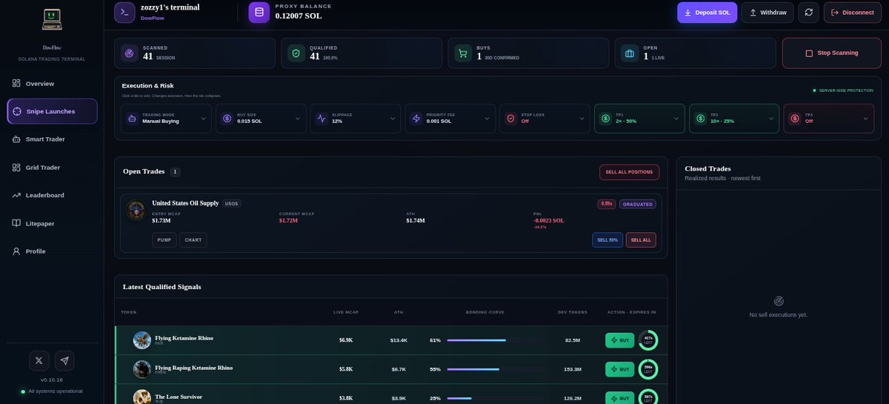Click the USOS ticker tag
This screenshot has height=404, width=889.
coord(232,203)
